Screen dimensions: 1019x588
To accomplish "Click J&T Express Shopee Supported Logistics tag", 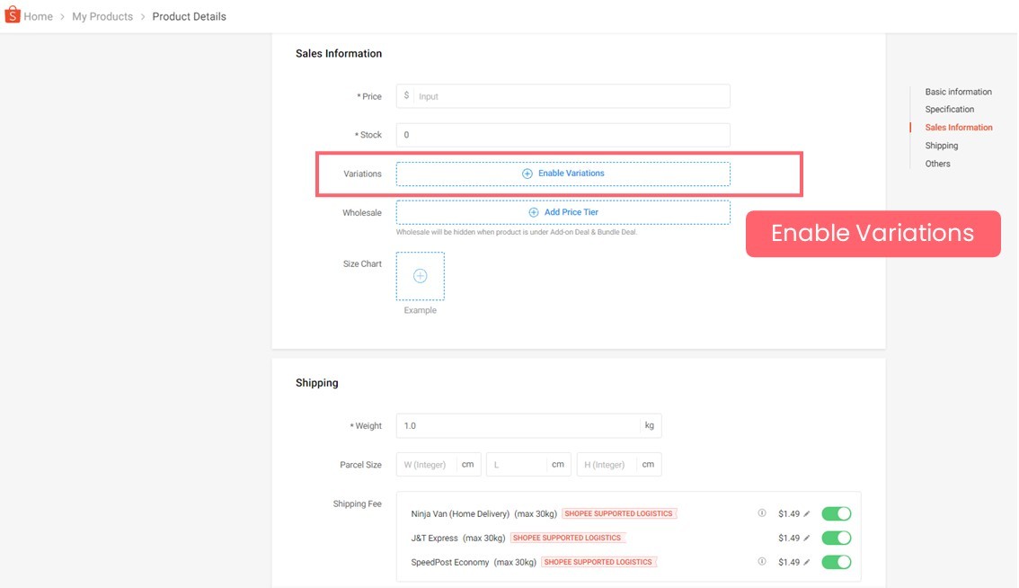I will 567,538.
